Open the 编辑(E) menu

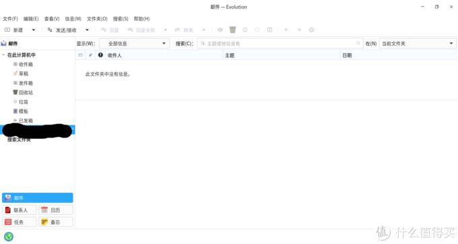[31, 19]
